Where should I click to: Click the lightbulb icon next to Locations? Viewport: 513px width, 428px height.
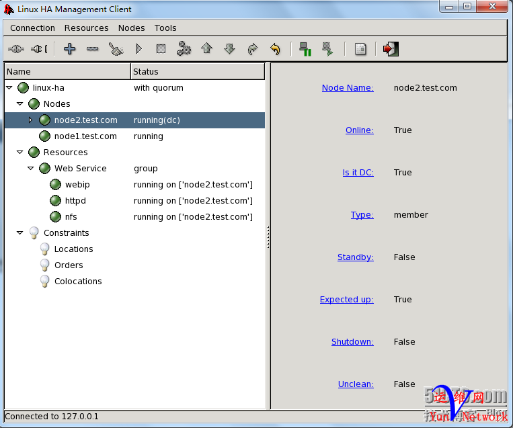[x=44, y=249]
